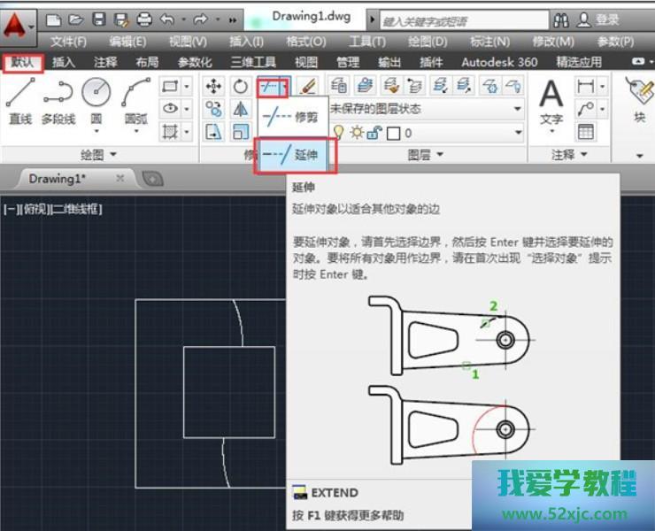655x531 pixels.
Task: Select the 多段线 polyline tool
Action: tap(58, 100)
